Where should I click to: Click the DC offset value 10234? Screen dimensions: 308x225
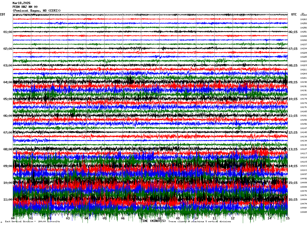coord(303,49)
